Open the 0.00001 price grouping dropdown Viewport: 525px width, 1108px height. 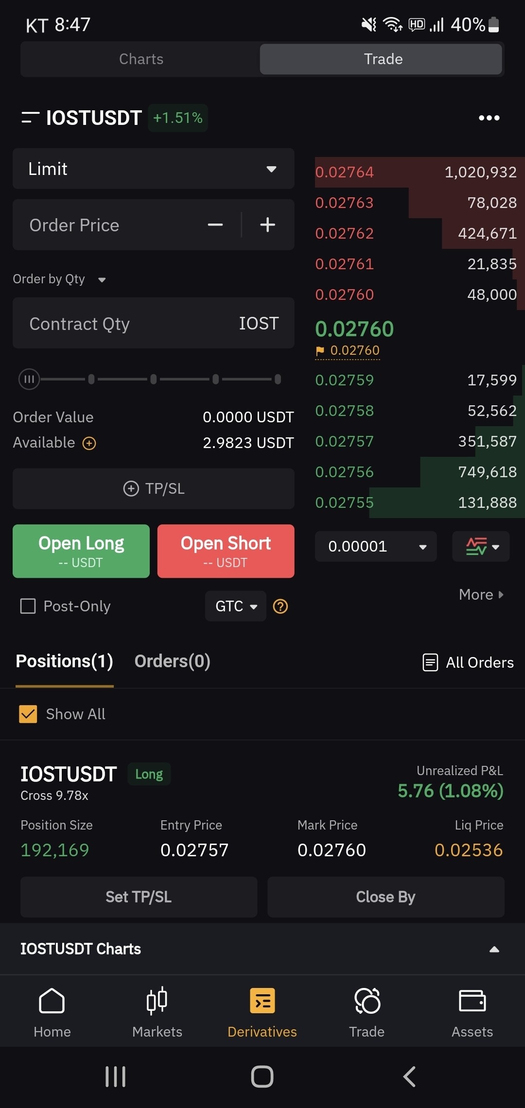(376, 547)
